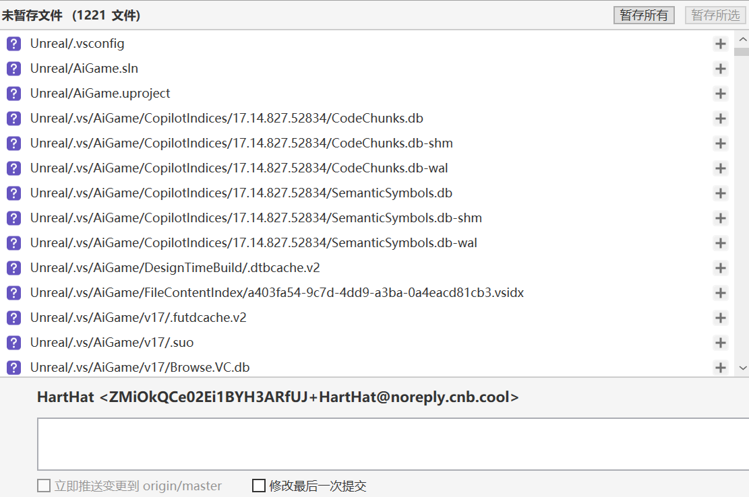Click plus icon for SemanticSymbols.db-wal
This screenshot has width=749, height=497.
click(x=720, y=243)
